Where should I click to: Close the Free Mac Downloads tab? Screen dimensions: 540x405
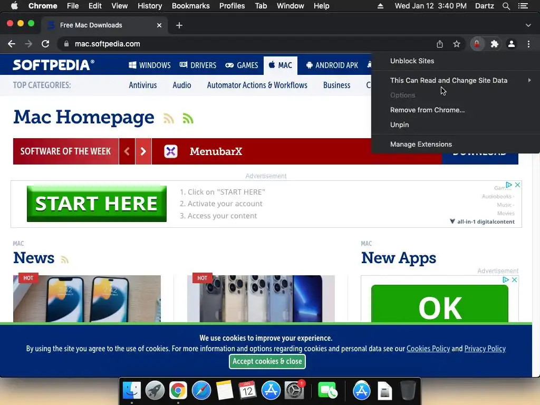(x=159, y=25)
